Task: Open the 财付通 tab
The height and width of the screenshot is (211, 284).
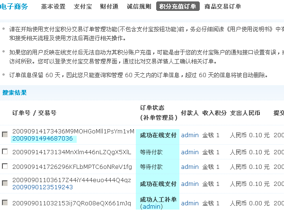Action: 109,7
